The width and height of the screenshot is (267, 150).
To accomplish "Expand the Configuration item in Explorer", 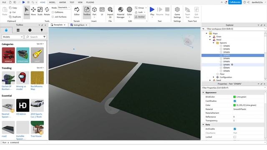I will point(214,77).
